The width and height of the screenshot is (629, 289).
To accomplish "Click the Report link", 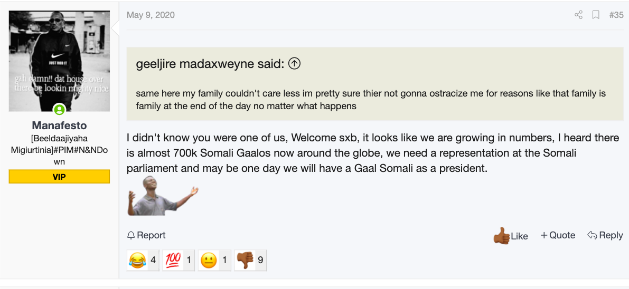I will click(x=146, y=235).
